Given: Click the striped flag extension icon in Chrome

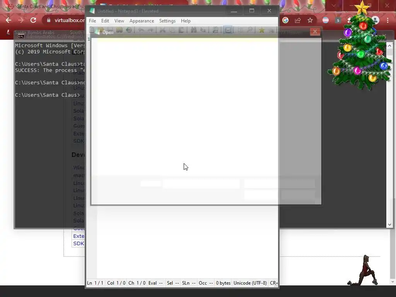Looking at the screenshot, I should tap(326, 20).
